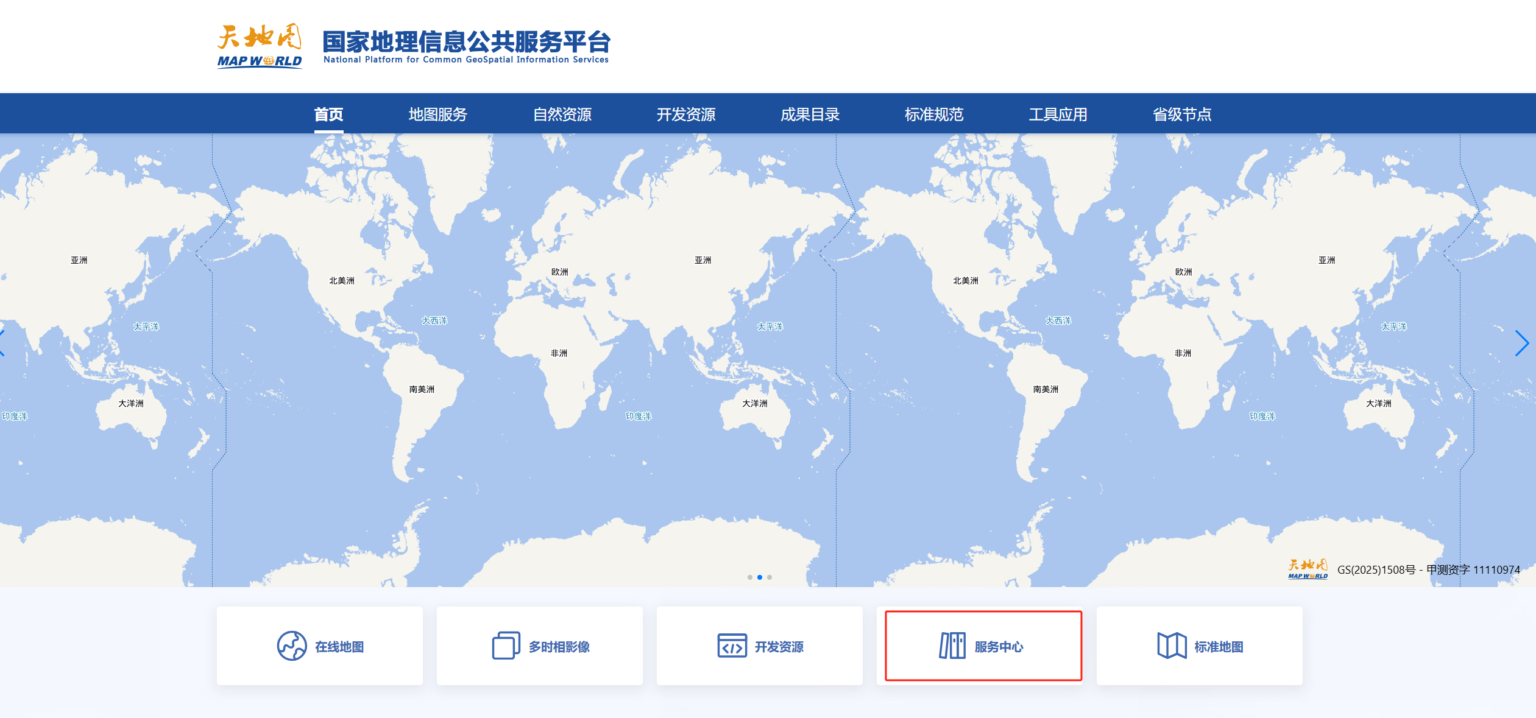
Task: Go to 开发资源 in the navigation bar
Action: (x=686, y=114)
